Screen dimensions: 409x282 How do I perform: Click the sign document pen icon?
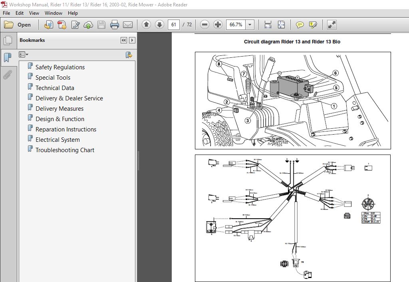pyautogui.click(x=75, y=25)
